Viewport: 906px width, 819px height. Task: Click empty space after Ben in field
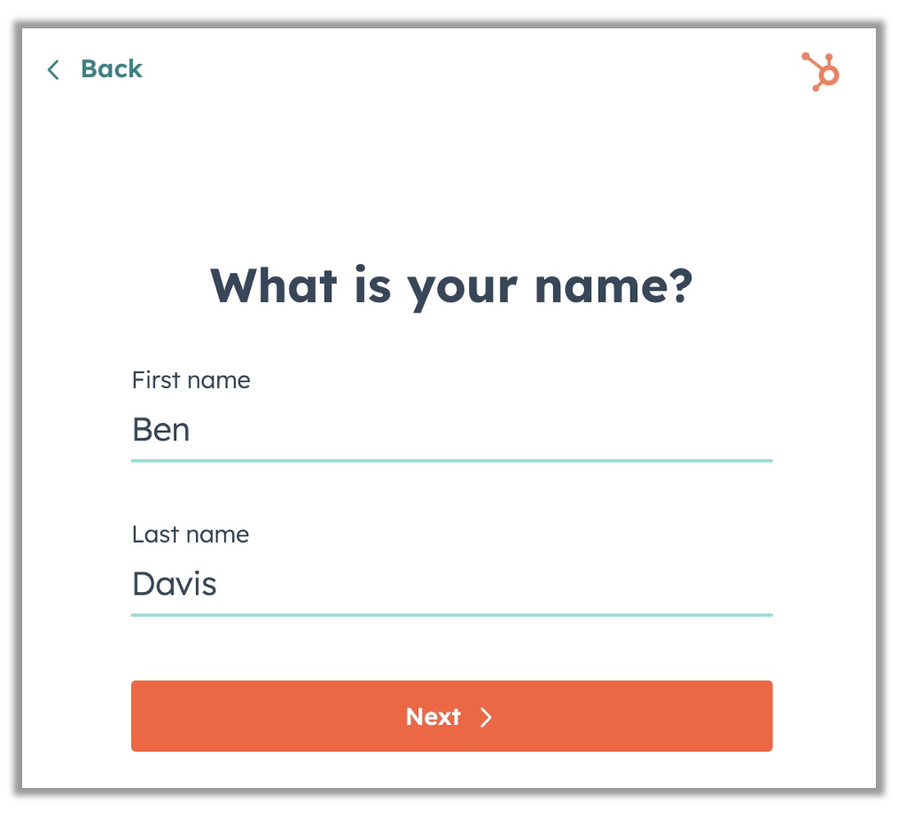[x=480, y=431]
